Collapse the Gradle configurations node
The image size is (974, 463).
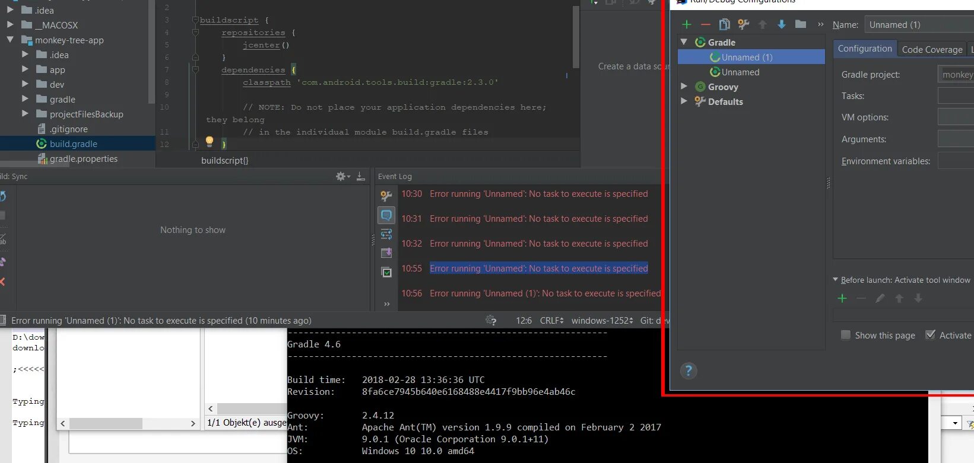pyautogui.click(x=684, y=42)
